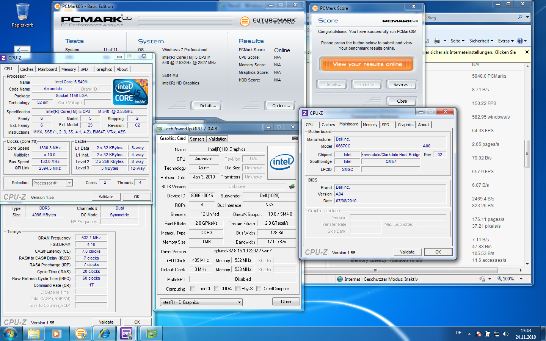
Task: Tick the OpenCL checkbox in GPU-Z
Action: click(193, 289)
